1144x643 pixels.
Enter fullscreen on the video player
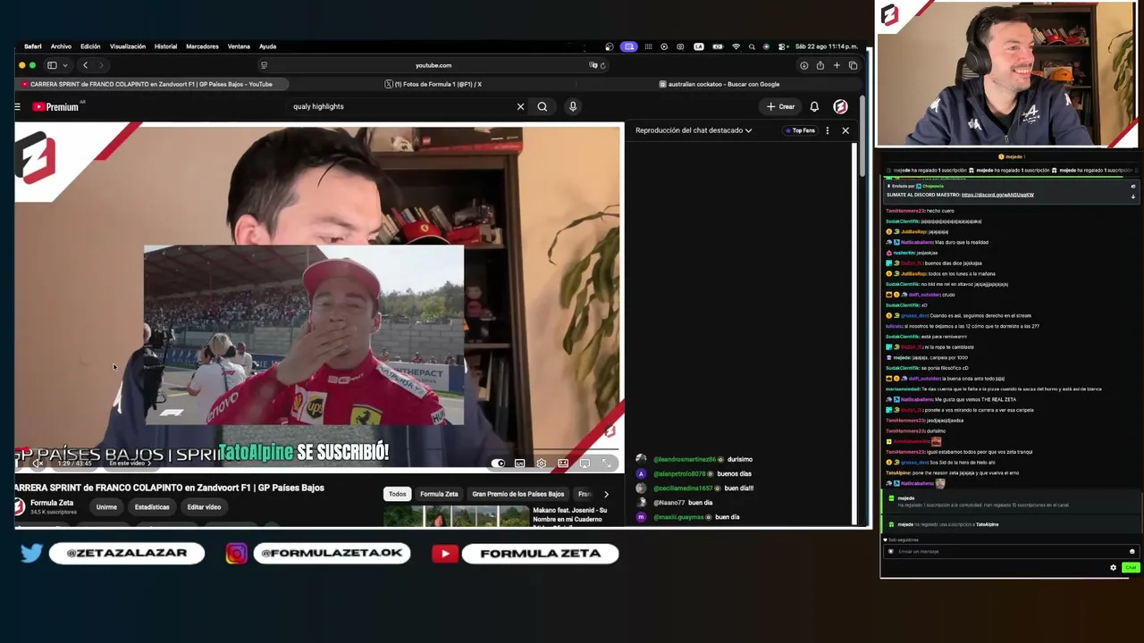point(607,463)
